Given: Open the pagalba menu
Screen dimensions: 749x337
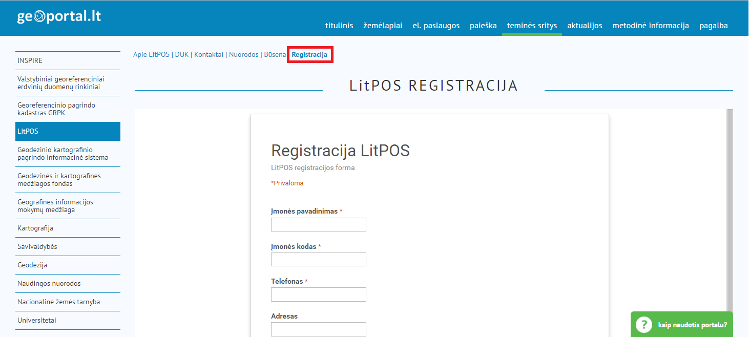Looking at the screenshot, I should coord(713,26).
